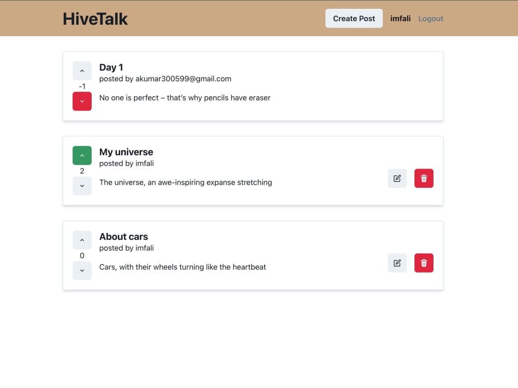
Task: Select "Cars, with their wheels turning" text
Action: (182, 267)
